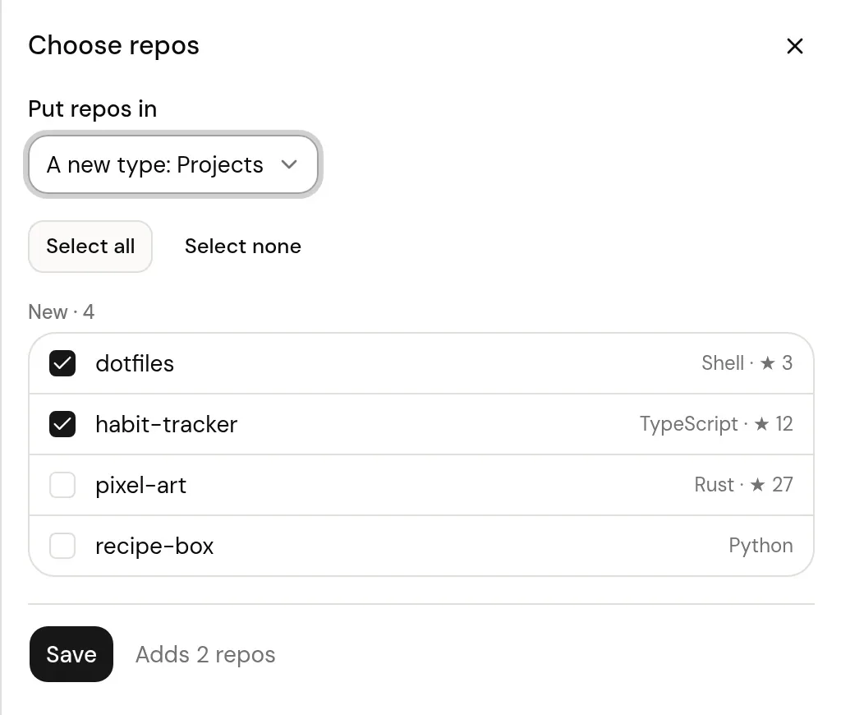Check the pixel-art checkbox
Image resolution: width=841 pixels, height=715 pixels.
(62, 485)
